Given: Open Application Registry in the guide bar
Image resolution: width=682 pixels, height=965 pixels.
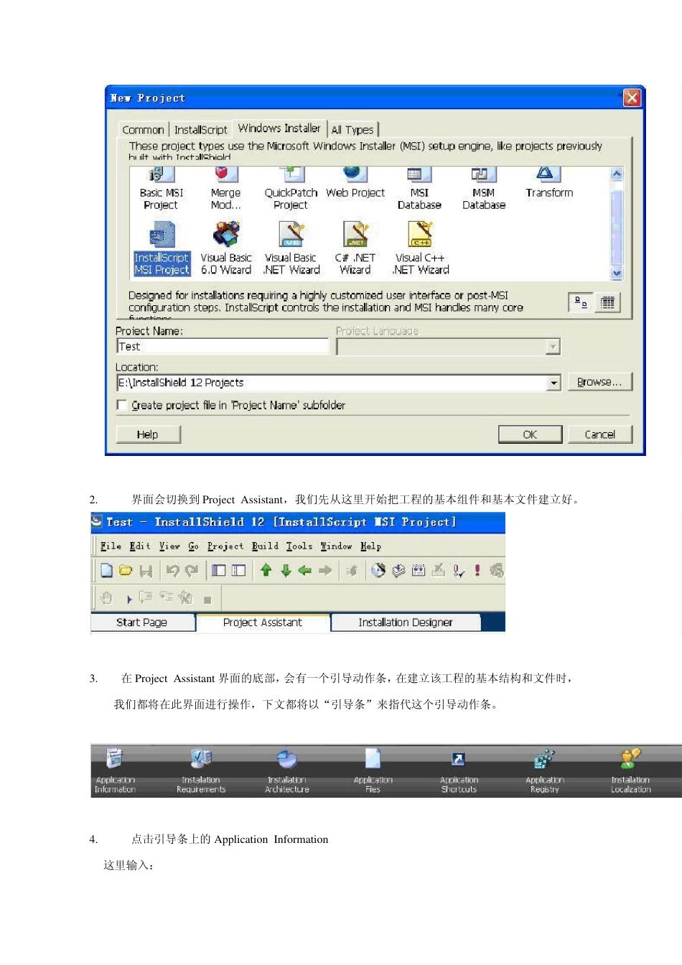Looking at the screenshot, I should (x=545, y=770).
